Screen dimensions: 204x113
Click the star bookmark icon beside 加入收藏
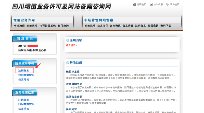pyautogui.click(x=151, y=4)
